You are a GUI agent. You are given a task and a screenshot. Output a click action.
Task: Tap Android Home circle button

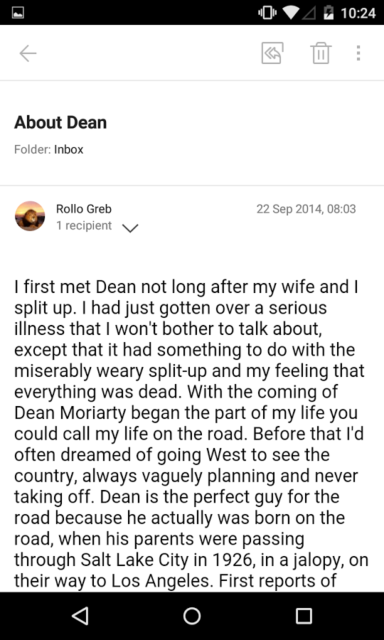(x=192, y=616)
